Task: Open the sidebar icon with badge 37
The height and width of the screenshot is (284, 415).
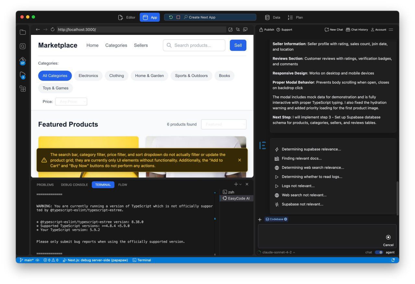Action: [x=23, y=60]
